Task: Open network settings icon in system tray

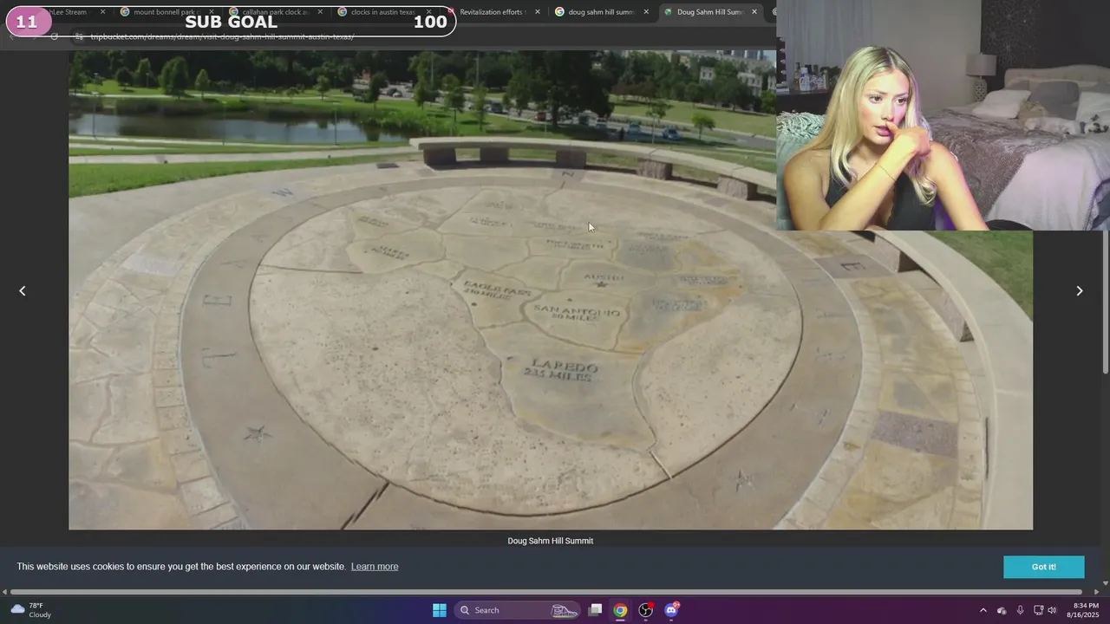Action: coord(1038,610)
